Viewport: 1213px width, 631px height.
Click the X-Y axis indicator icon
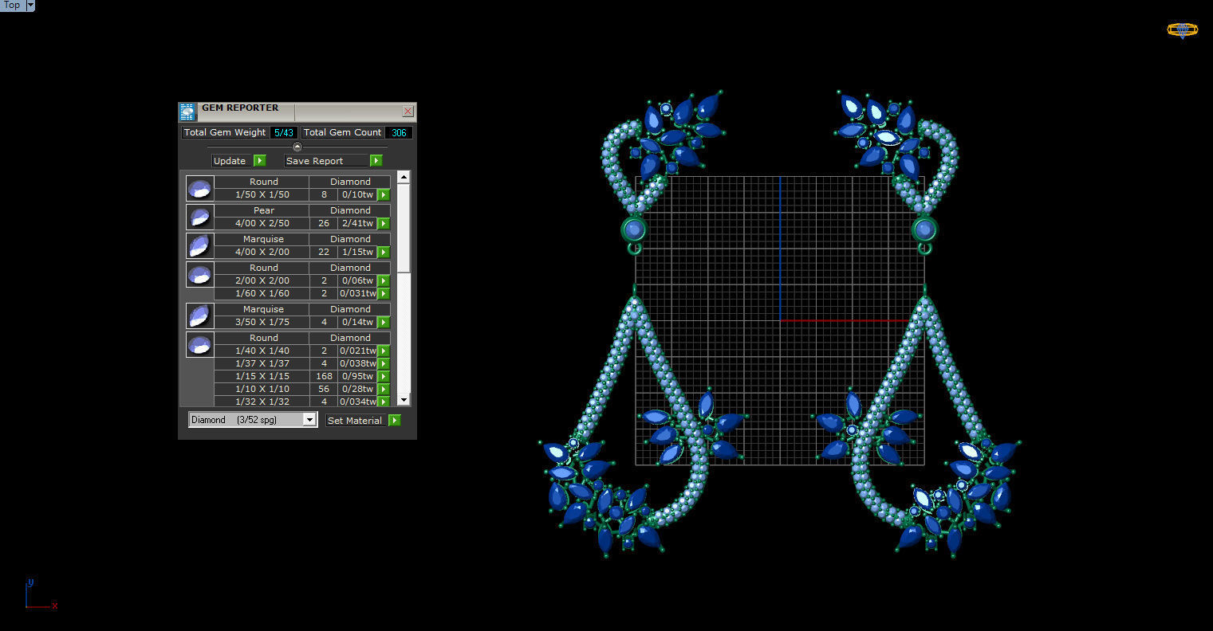[40, 595]
